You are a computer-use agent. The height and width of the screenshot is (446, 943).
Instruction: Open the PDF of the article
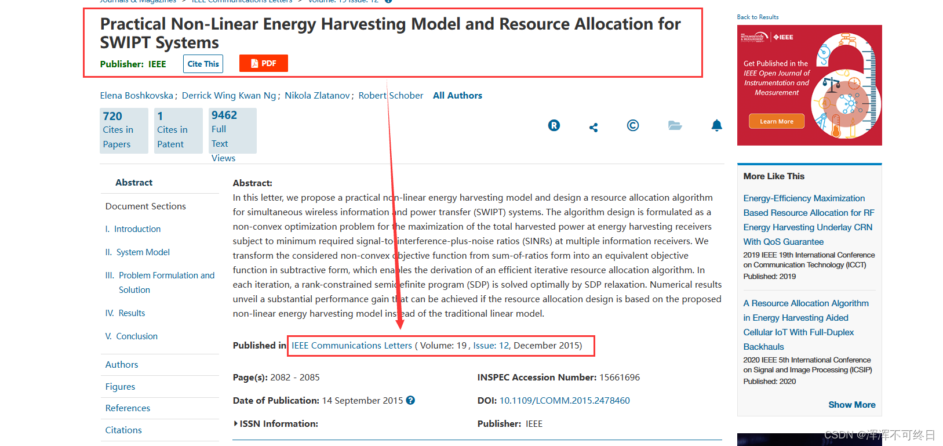pyautogui.click(x=263, y=63)
